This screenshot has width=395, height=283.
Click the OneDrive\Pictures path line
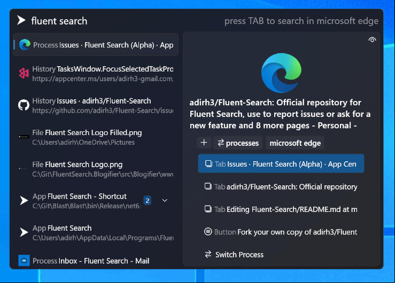[83, 143]
